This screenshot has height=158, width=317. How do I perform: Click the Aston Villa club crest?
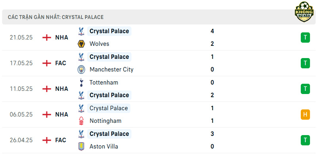[81, 147]
